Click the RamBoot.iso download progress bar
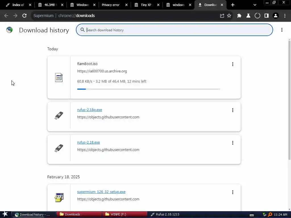The width and height of the screenshot is (291, 218). (149, 89)
